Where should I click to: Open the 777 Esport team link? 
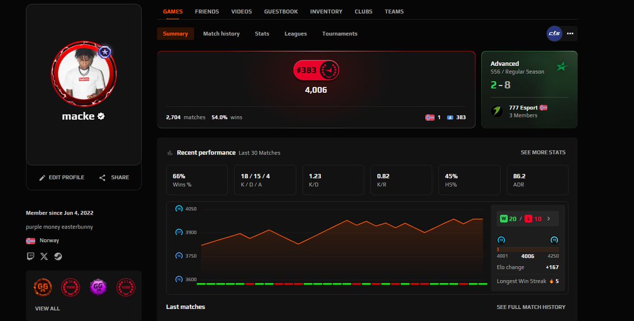tap(522, 108)
